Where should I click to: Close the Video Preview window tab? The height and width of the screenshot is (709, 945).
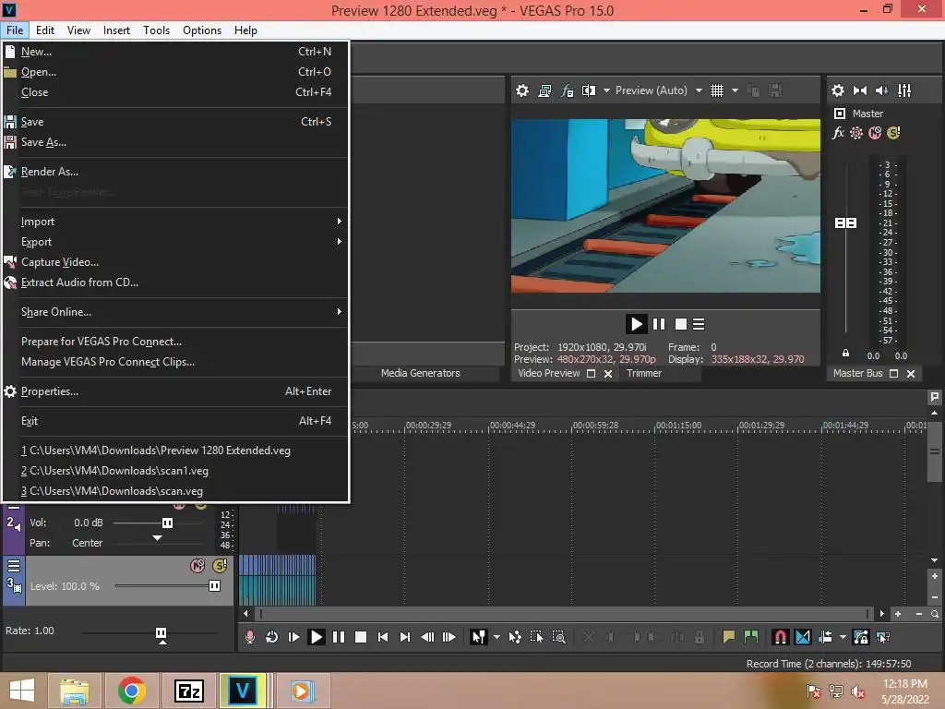pos(608,374)
